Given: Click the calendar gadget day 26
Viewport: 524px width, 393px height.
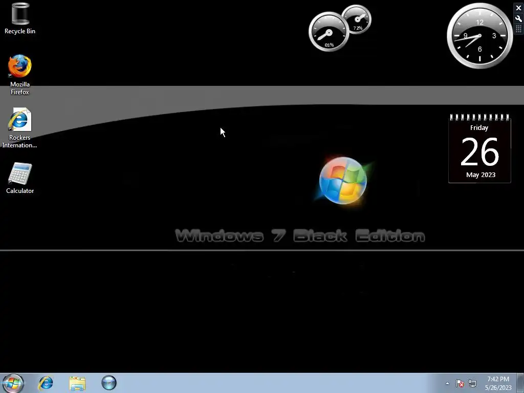Looking at the screenshot, I should coord(480,152).
